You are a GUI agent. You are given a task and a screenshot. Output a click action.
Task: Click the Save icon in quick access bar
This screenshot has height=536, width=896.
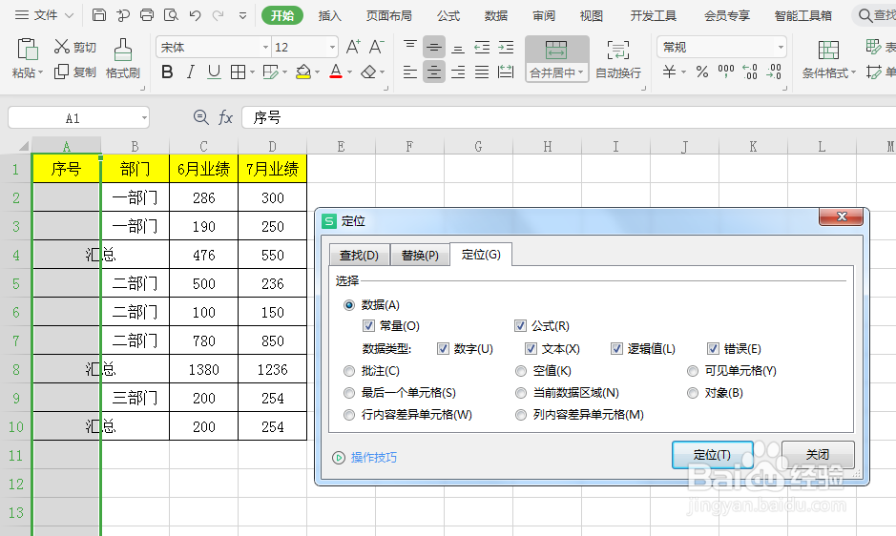[x=99, y=15]
